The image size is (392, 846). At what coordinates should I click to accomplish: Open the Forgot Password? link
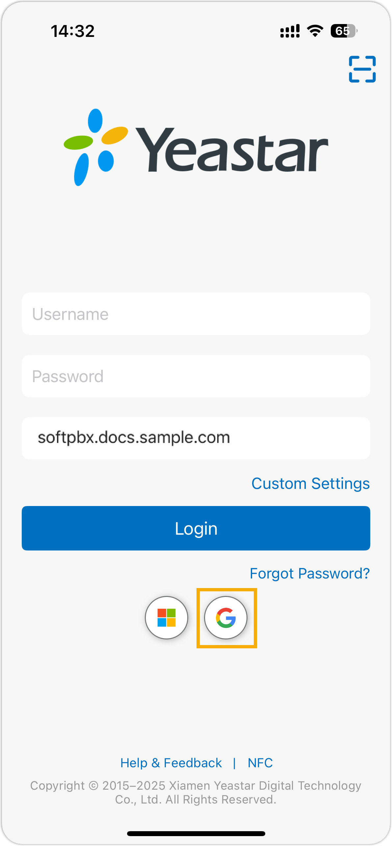310,574
